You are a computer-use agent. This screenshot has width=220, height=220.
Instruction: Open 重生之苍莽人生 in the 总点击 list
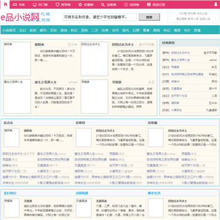[x=47, y=153]
